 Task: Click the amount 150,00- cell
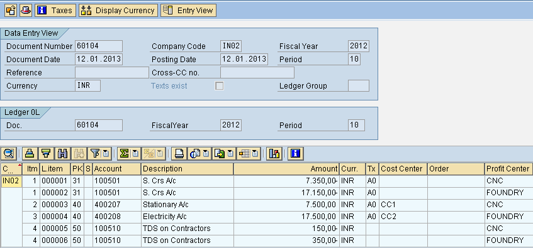pyautogui.click(x=286, y=229)
